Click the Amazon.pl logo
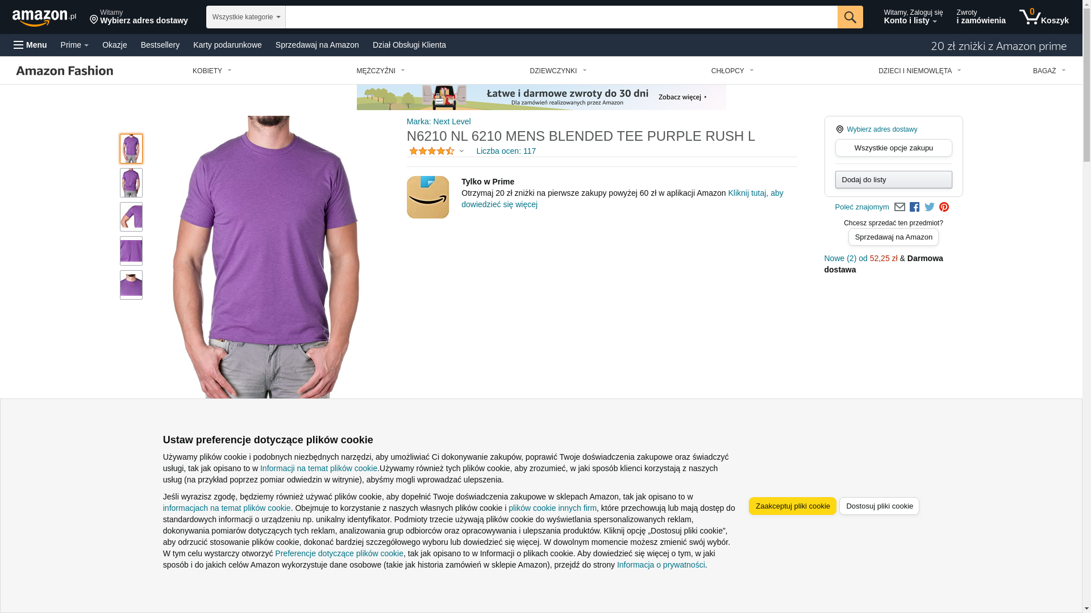 44,18
